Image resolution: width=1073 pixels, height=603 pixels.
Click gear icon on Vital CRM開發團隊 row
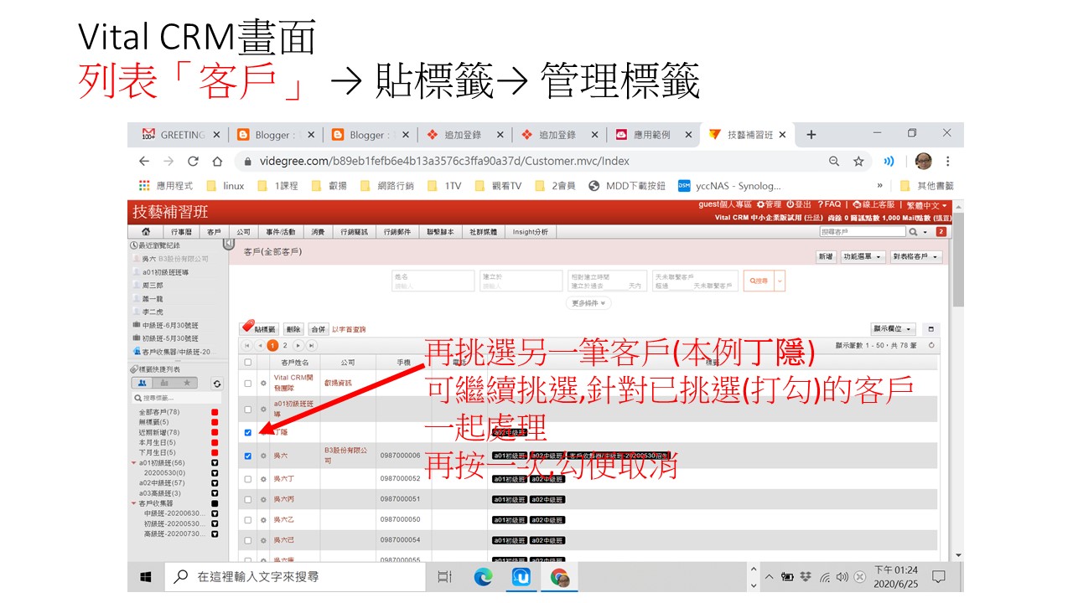(263, 384)
